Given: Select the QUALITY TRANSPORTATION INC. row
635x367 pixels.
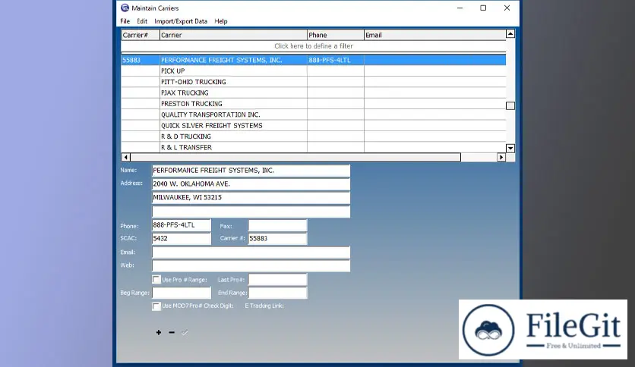Looking at the screenshot, I should click(314, 114).
